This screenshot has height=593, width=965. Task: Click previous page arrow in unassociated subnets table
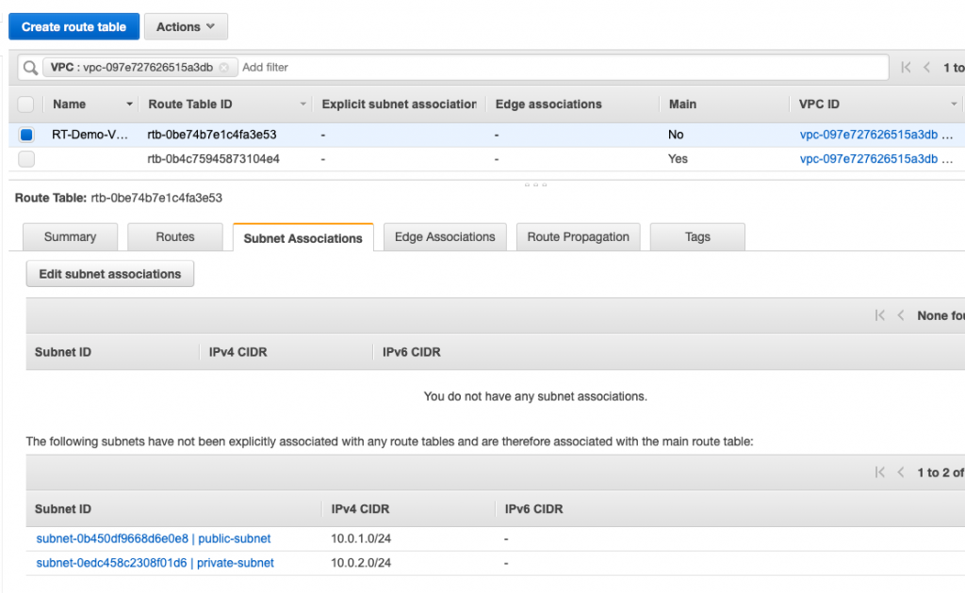[902, 473]
